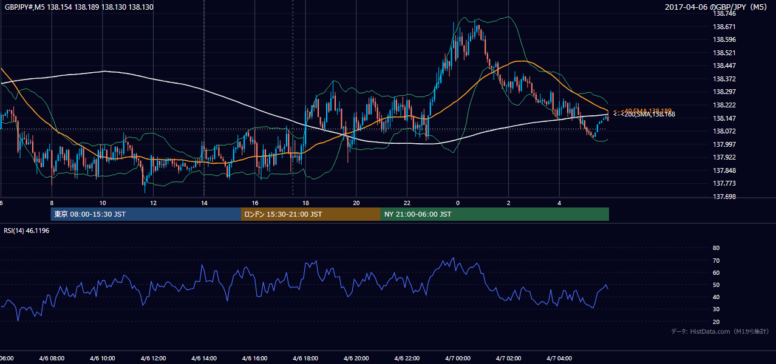Click the 4/7 04:00 time label

click(x=559, y=359)
